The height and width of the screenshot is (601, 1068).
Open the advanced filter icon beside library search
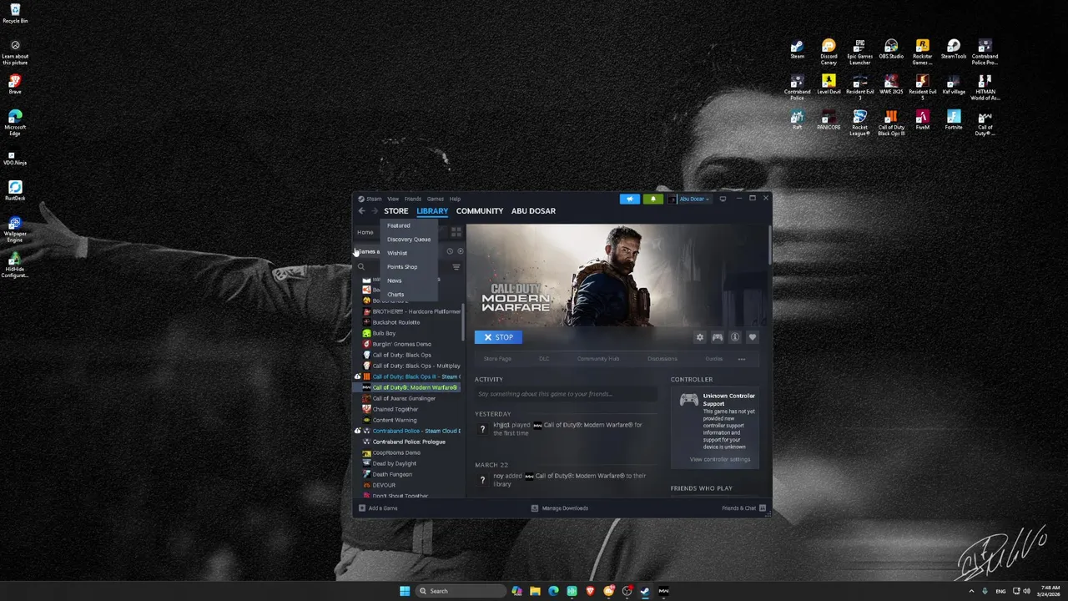(x=456, y=267)
